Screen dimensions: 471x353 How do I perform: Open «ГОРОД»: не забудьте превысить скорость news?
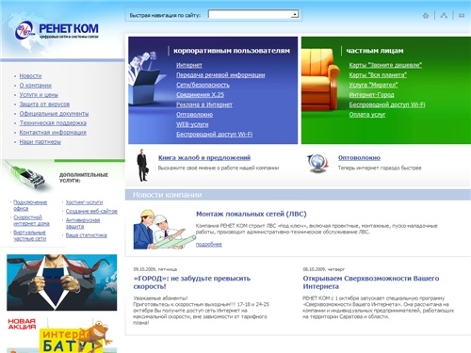[x=192, y=282]
